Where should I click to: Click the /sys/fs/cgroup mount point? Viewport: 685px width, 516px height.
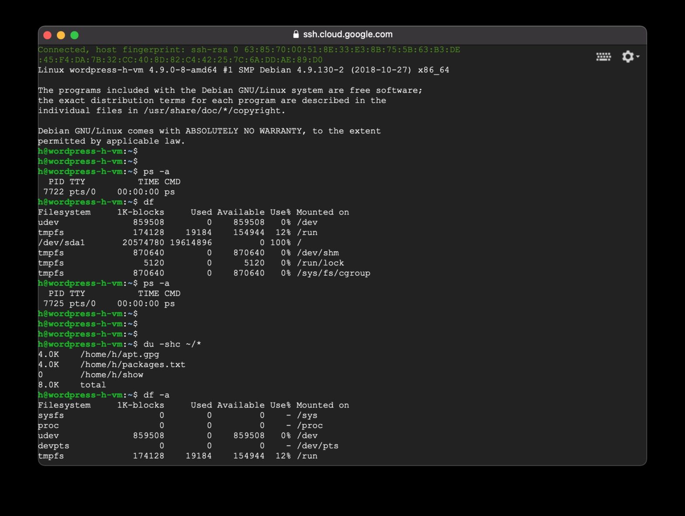333,273
